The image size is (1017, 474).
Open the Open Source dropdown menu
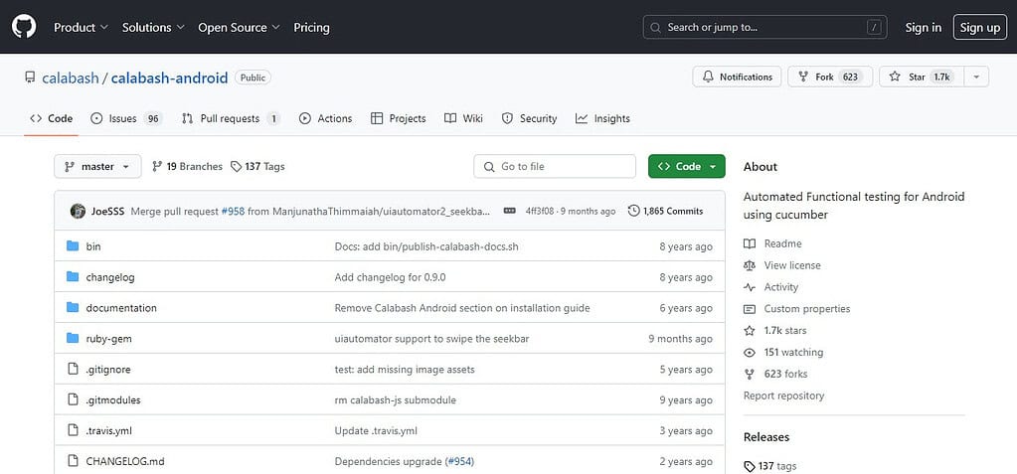click(239, 27)
